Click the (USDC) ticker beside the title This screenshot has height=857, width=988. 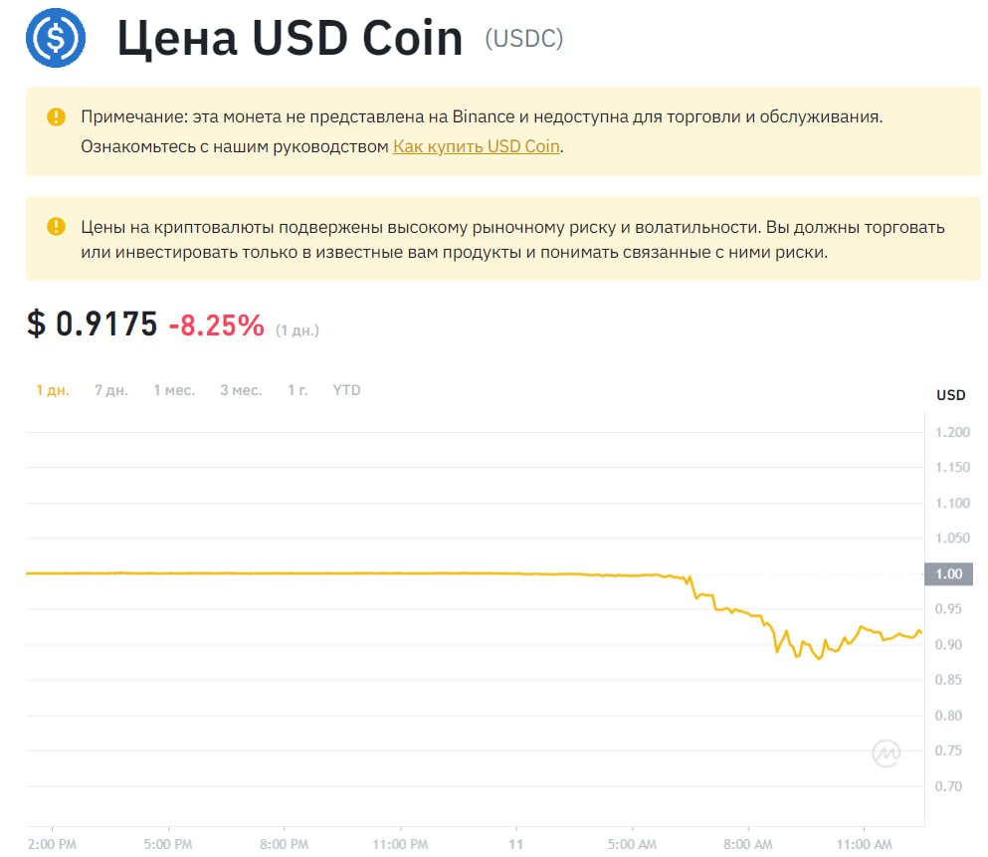point(523,39)
